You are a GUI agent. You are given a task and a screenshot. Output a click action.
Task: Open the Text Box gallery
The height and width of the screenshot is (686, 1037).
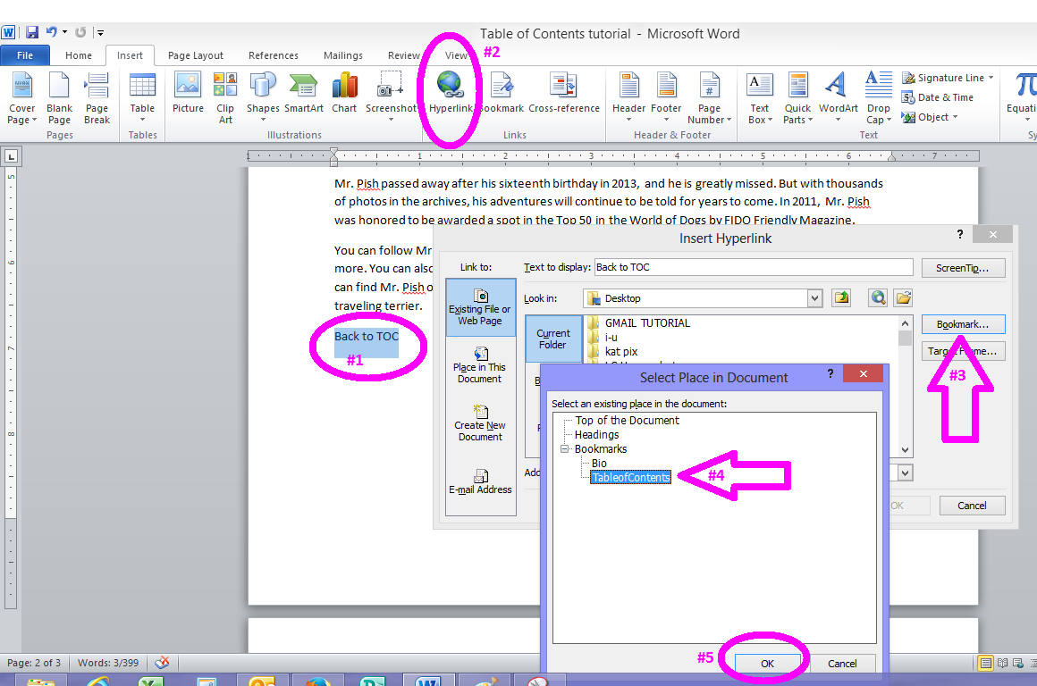point(759,98)
